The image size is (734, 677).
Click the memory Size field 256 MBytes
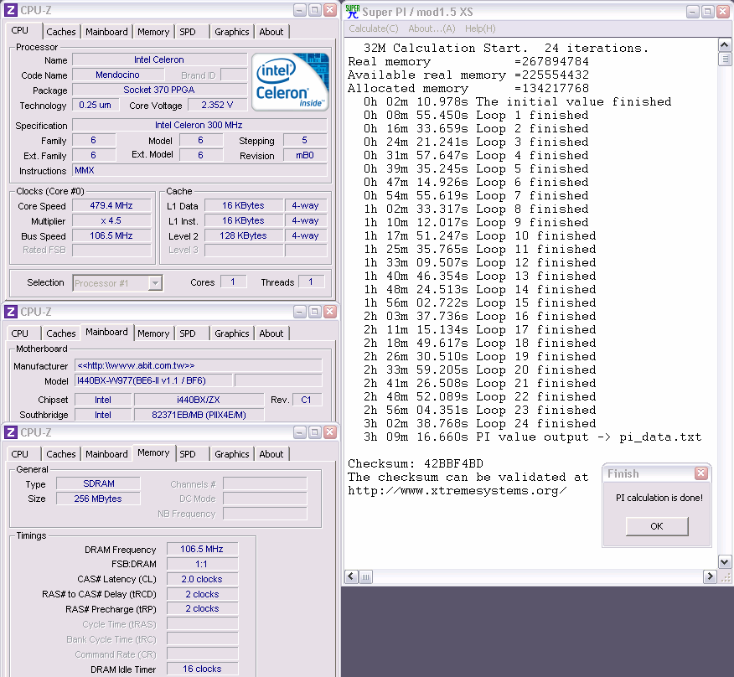[x=98, y=499]
